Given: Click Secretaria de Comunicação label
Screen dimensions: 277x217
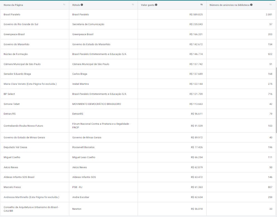Looking at the screenshot, I should (88, 24).
